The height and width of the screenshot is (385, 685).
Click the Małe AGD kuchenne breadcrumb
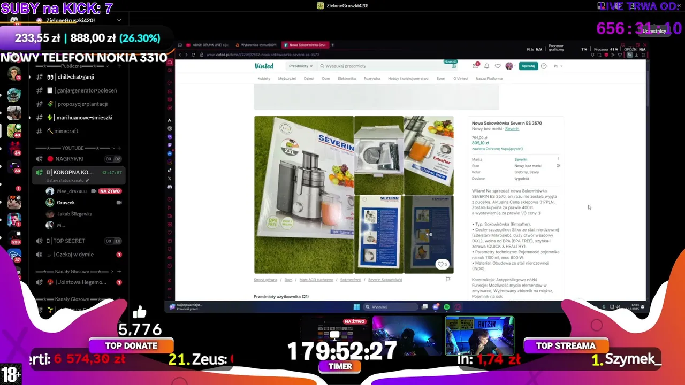(x=316, y=280)
